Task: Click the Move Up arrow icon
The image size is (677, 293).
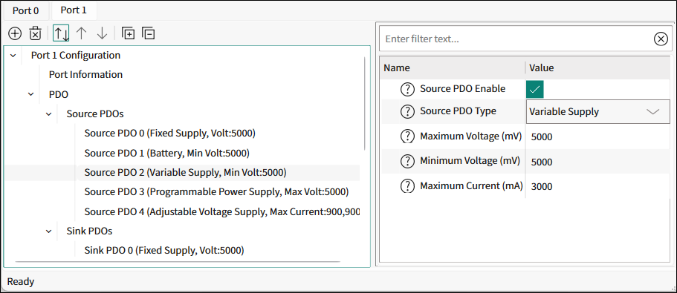Action: pos(81,33)
